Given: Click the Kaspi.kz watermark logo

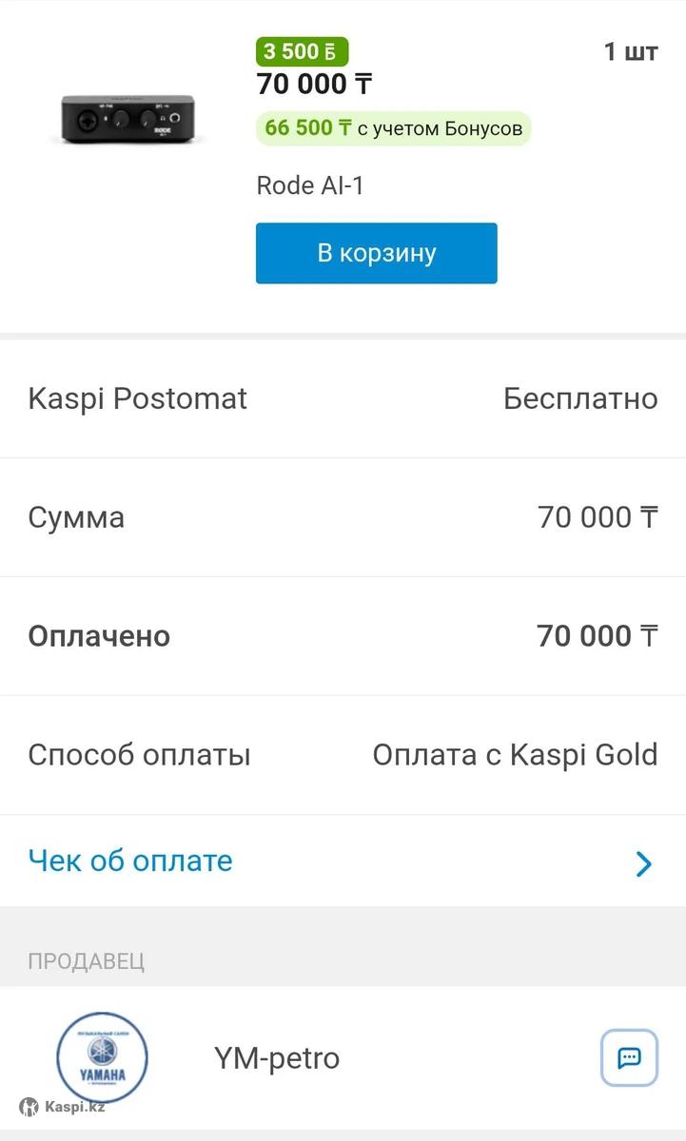Looking at the screenshot, I should [x=63, y=1107].
